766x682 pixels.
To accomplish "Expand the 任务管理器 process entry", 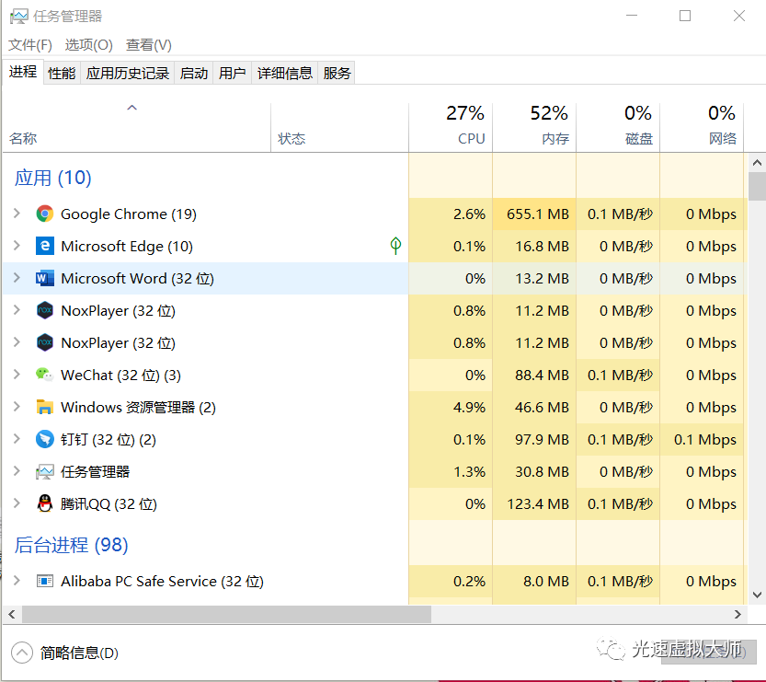I will [x=17, y=471].
